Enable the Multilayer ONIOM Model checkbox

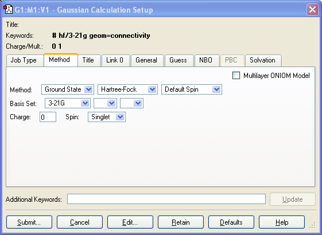click(x=236, y=76)
